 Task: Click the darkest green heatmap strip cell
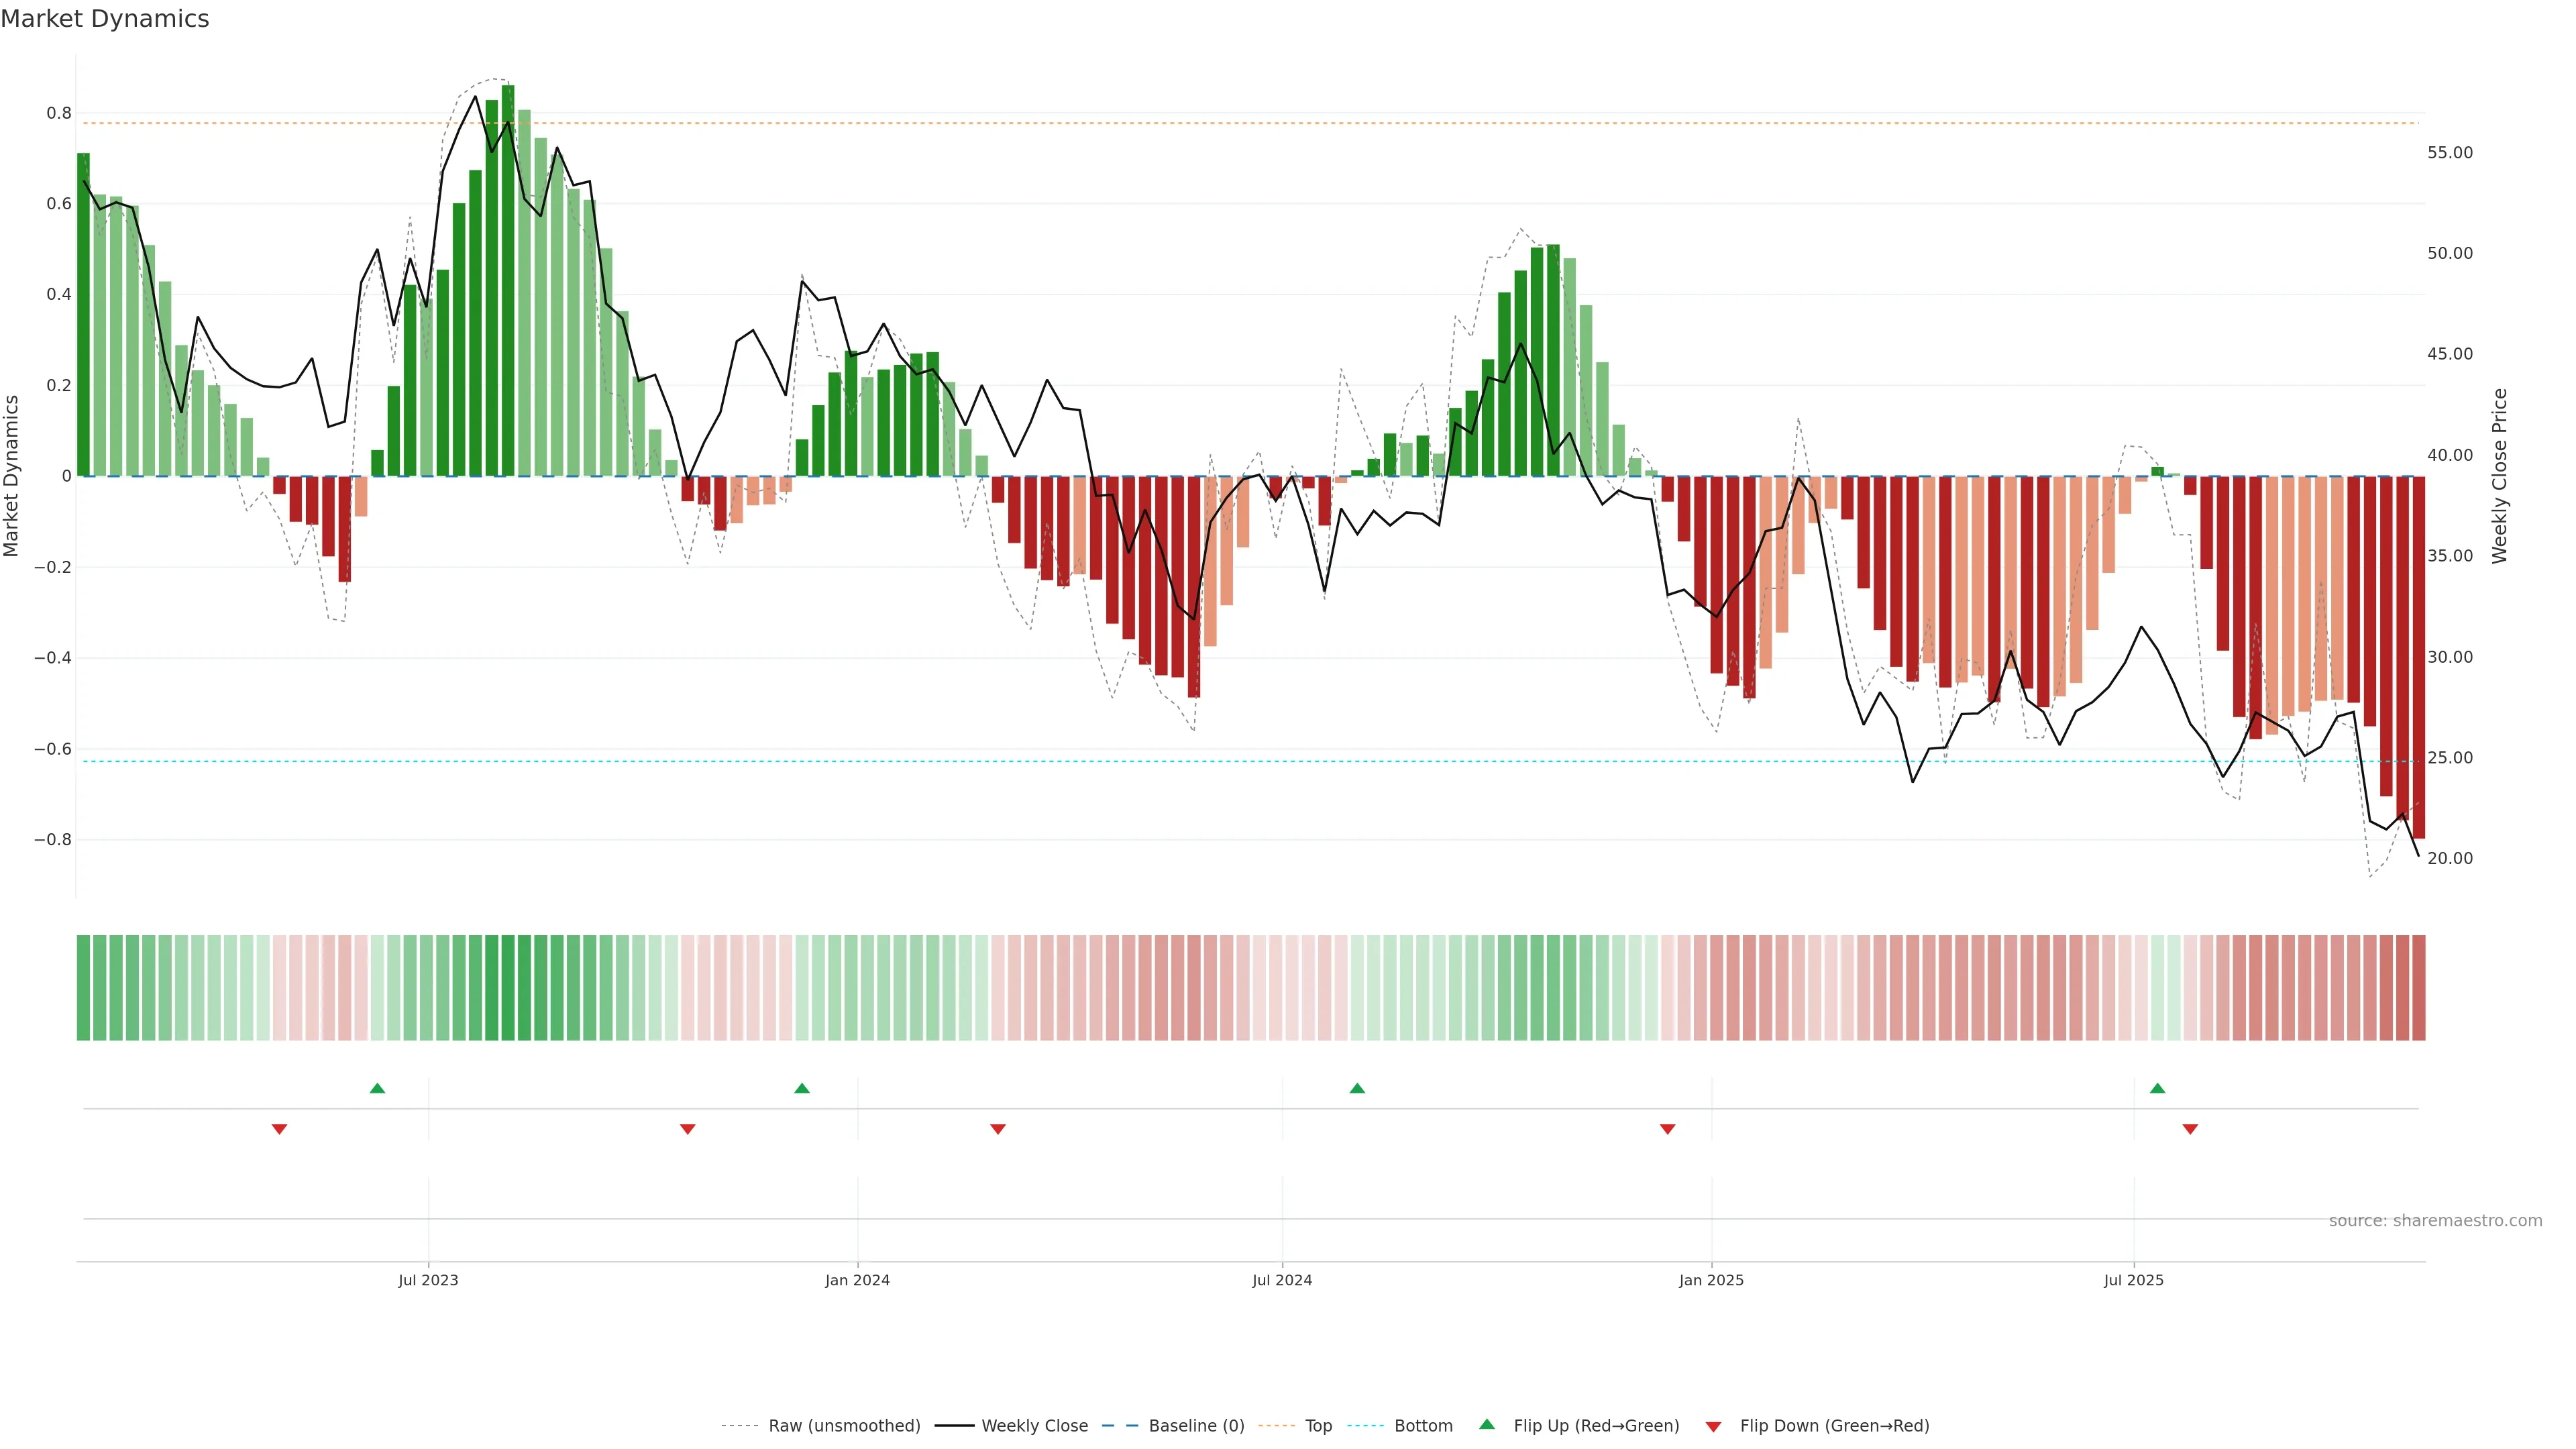[508, 988]
